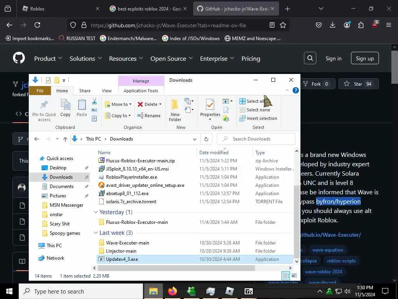Click the Copy icon in Clipboard group
The width and height of the screenshot is (398, 299).
[x=65, y=105]
